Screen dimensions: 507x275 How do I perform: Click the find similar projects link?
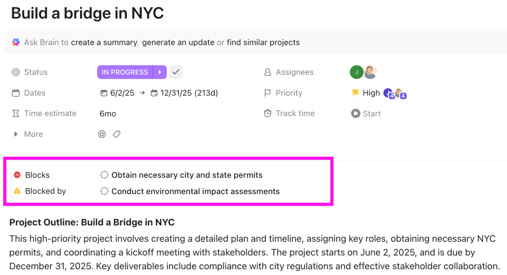(x=263, y=42)
